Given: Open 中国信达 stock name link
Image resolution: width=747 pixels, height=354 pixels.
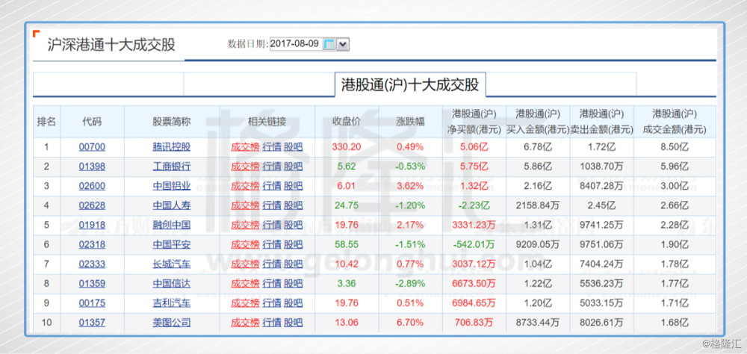Looking at the screenshot, I should (172, 284).
